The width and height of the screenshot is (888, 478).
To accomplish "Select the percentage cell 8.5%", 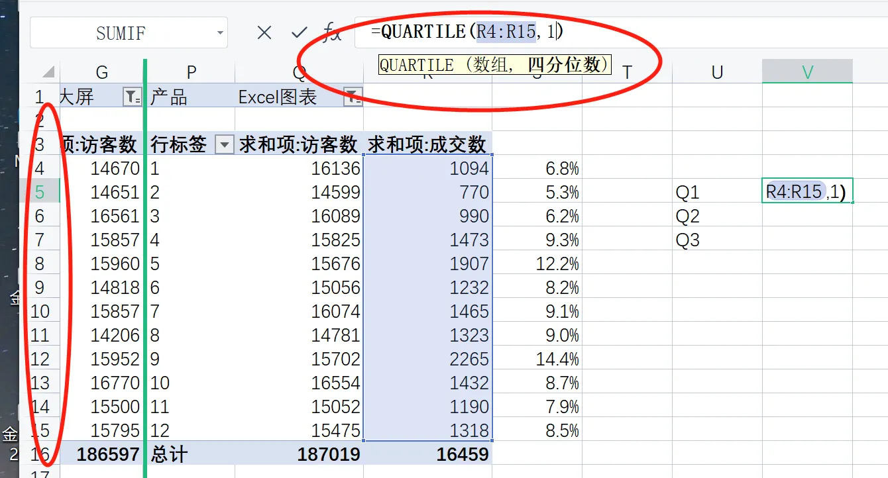I will coord(537,430).
